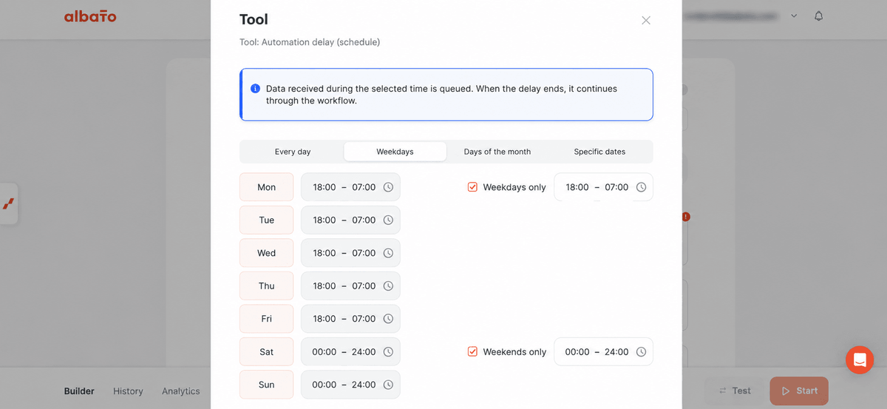Viewport: 887px width, 409px height.
Task: Open the clock icon in Mon time range
Action: (x=388, y=187)
